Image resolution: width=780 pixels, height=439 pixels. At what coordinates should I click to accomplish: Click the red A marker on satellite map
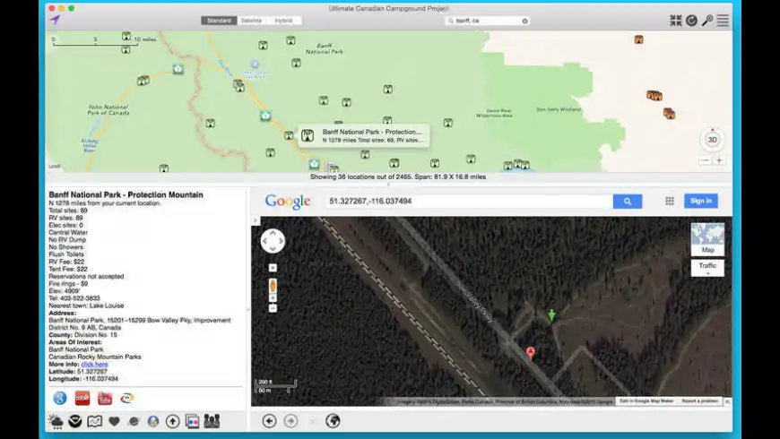(530, 354)
